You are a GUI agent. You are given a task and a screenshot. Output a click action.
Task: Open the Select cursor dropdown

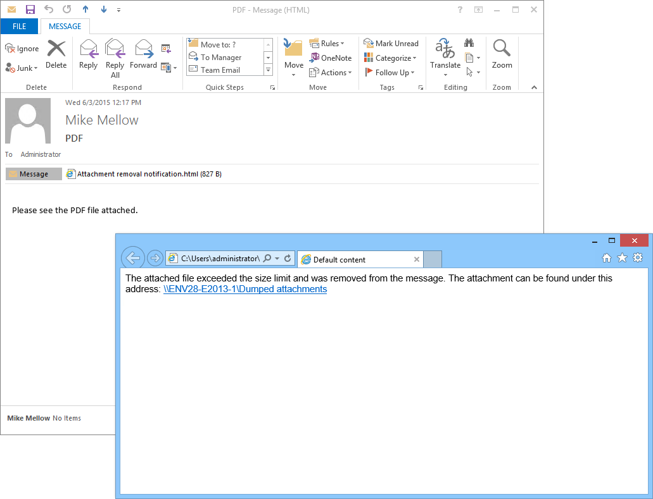472,72
